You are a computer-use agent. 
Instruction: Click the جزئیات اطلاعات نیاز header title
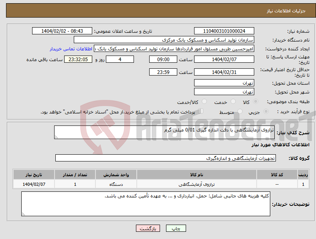coord(286,11)
